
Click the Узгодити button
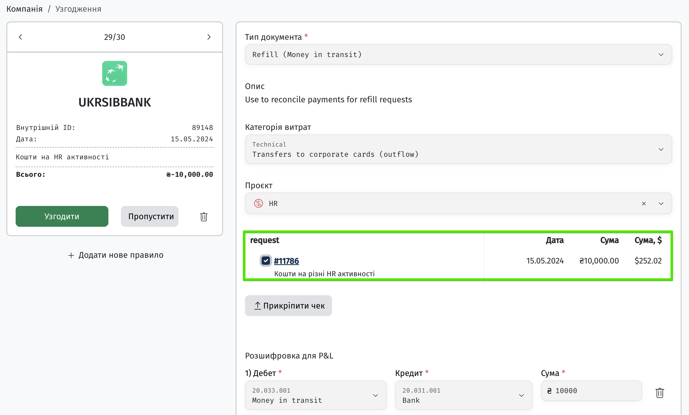pyautogui.click(x=62, y=216)
